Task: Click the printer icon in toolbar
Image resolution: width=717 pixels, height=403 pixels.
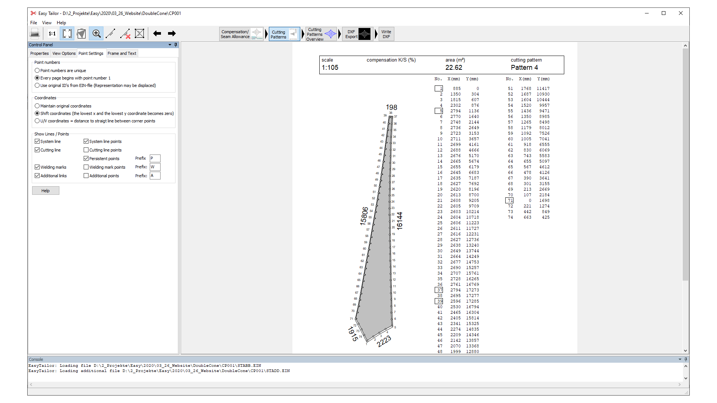Action: pyautogui.click(x=35, y=34)
